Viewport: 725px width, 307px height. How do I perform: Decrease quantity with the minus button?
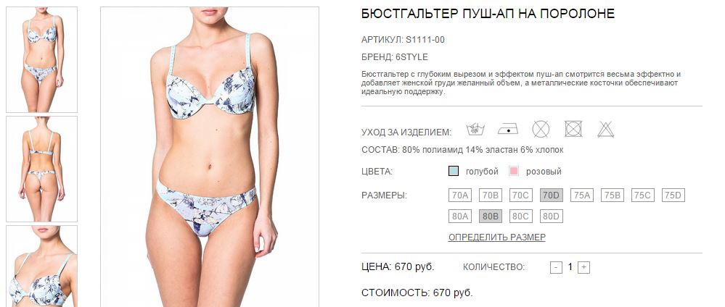[556, 267]
